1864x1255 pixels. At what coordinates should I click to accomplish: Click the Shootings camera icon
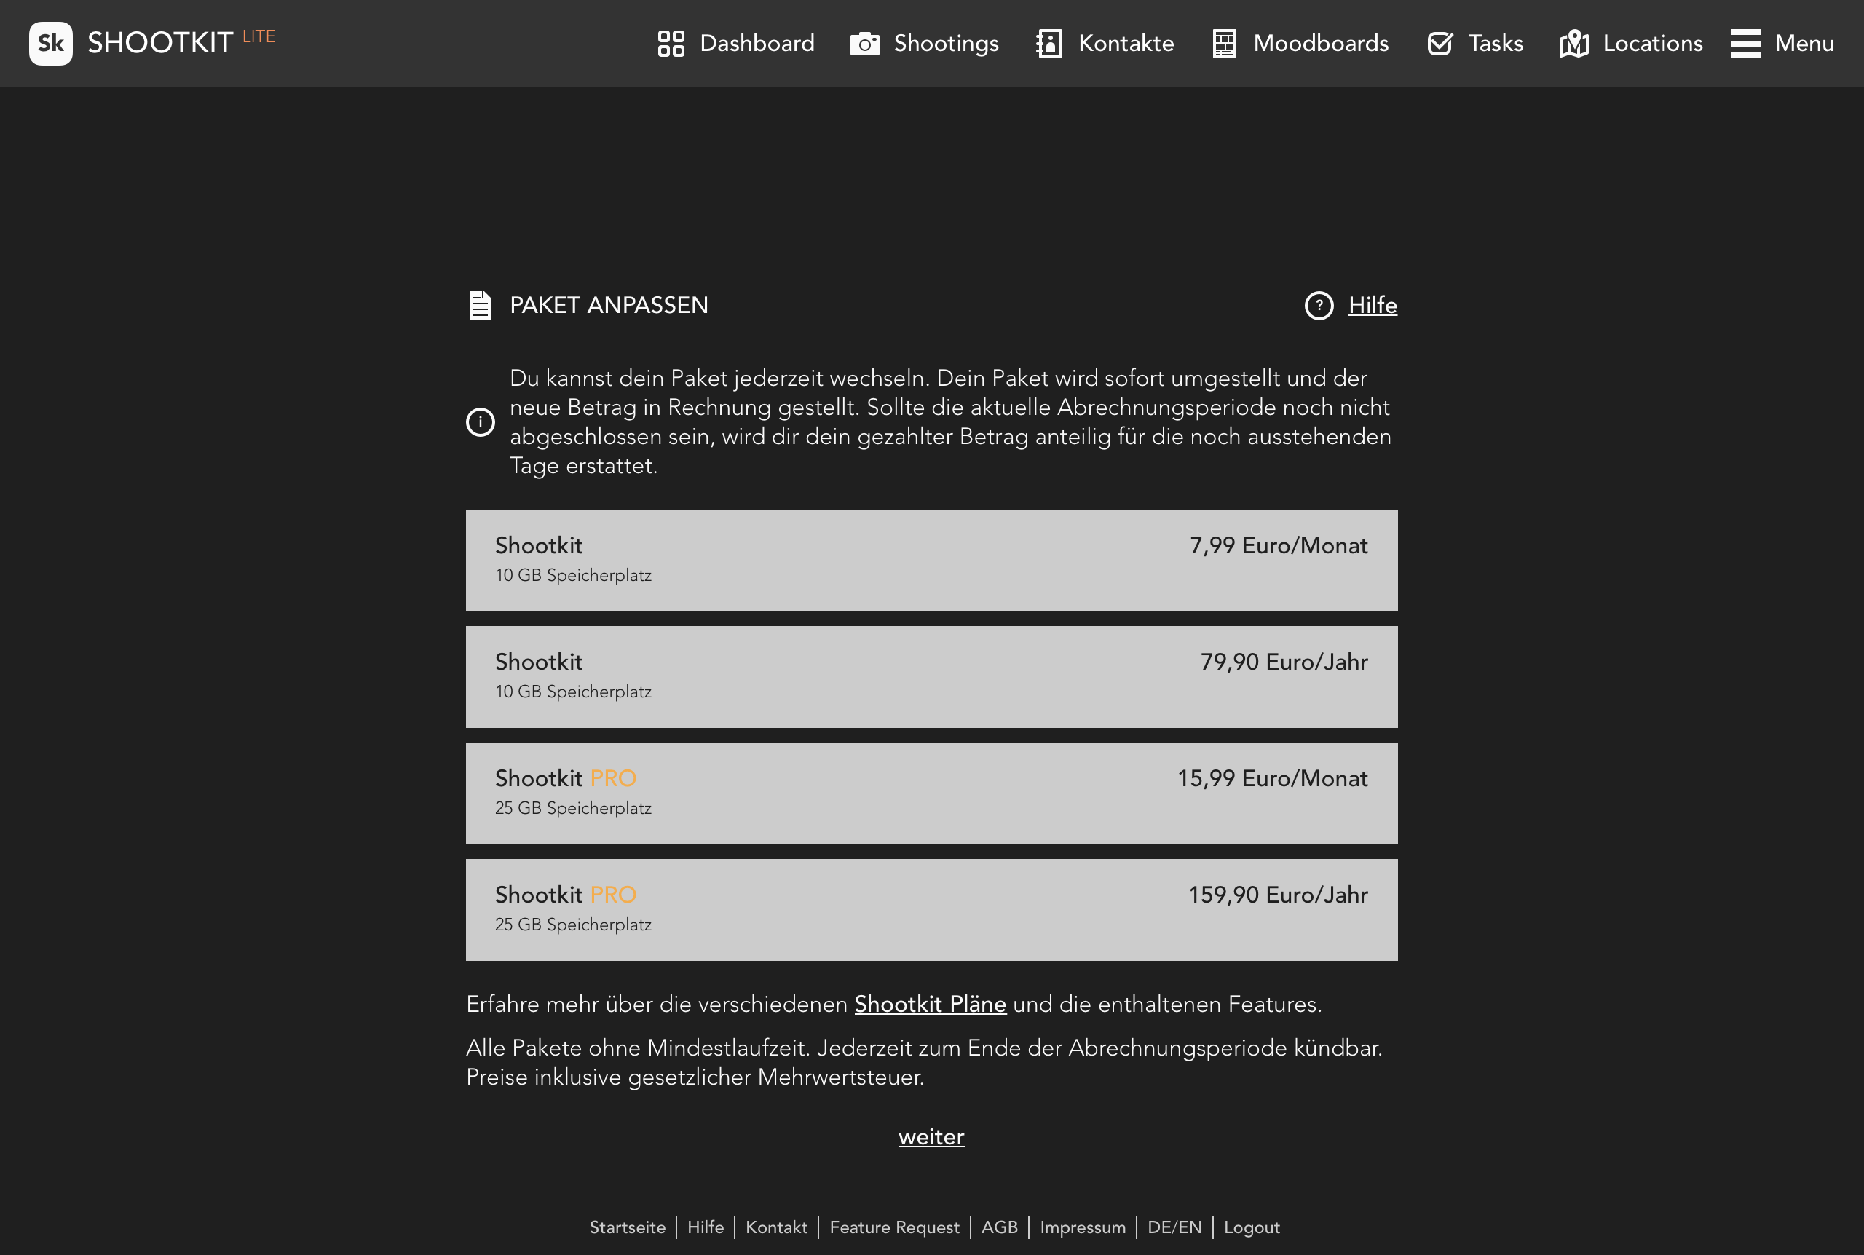(864, 44)
